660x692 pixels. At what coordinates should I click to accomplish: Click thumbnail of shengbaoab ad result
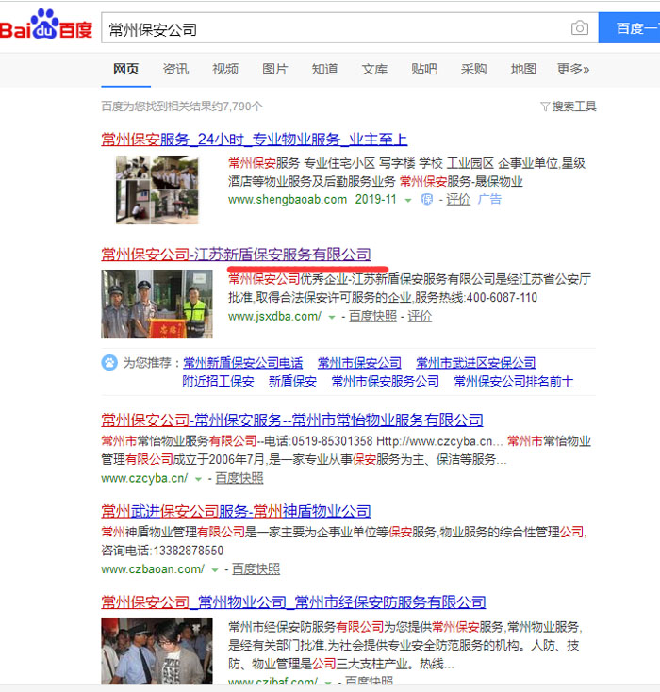click(x=157, y=190)
